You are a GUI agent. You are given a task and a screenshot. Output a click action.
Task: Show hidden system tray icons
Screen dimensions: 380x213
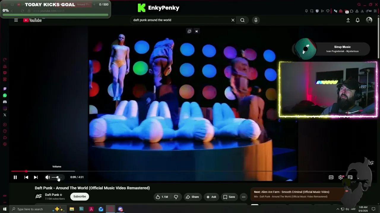click(338, 209)
